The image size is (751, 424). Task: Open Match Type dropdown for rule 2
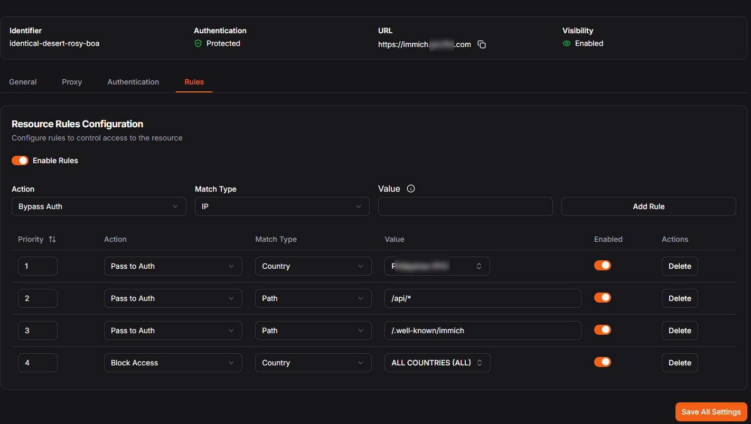313,298
